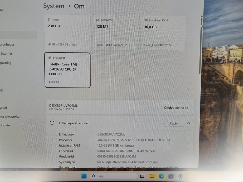The height and width of the screenshot is (182, 243).
Task: Click Processor value in specifications list
Action: [x=133, y=140]
